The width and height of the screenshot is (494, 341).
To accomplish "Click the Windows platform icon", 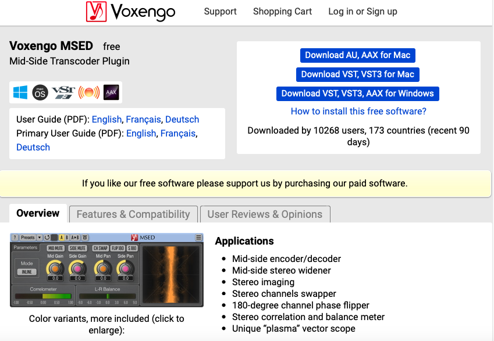I will tap(20, 92).
